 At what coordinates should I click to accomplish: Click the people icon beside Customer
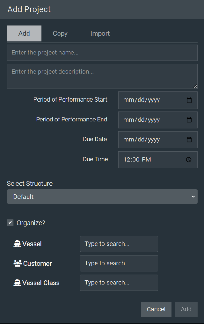tap(17, 263)
